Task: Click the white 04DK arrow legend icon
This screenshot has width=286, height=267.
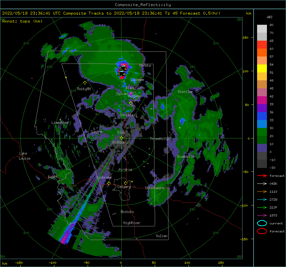Action: [x=262, y=184]
